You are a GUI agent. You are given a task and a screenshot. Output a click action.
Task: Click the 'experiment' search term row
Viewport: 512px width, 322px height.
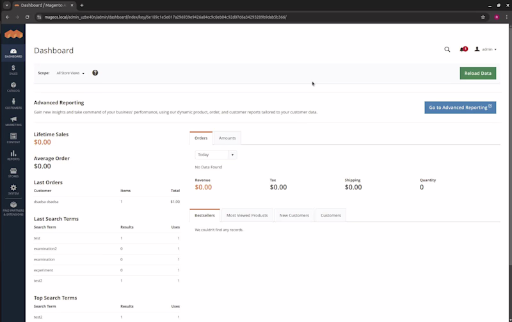click(x=107, y=270)
